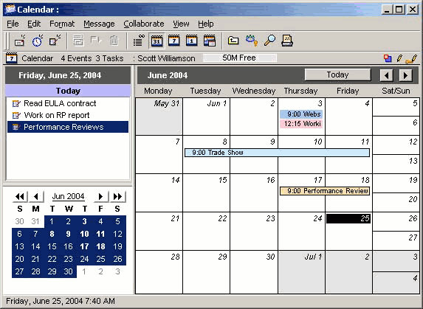Click the task list toolbar icon
This screenshot has height=309, width=423.
140,41
